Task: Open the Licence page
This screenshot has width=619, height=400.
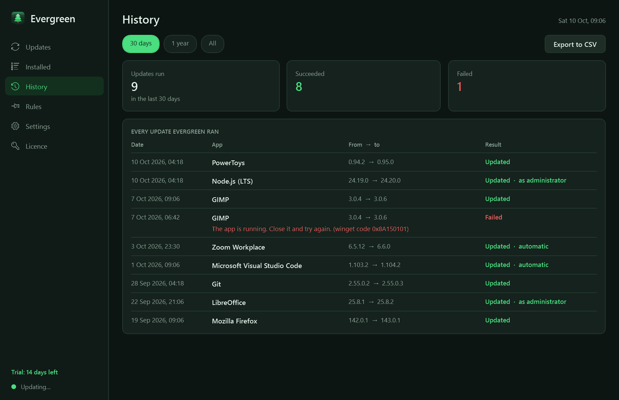Action: [54, 146]
